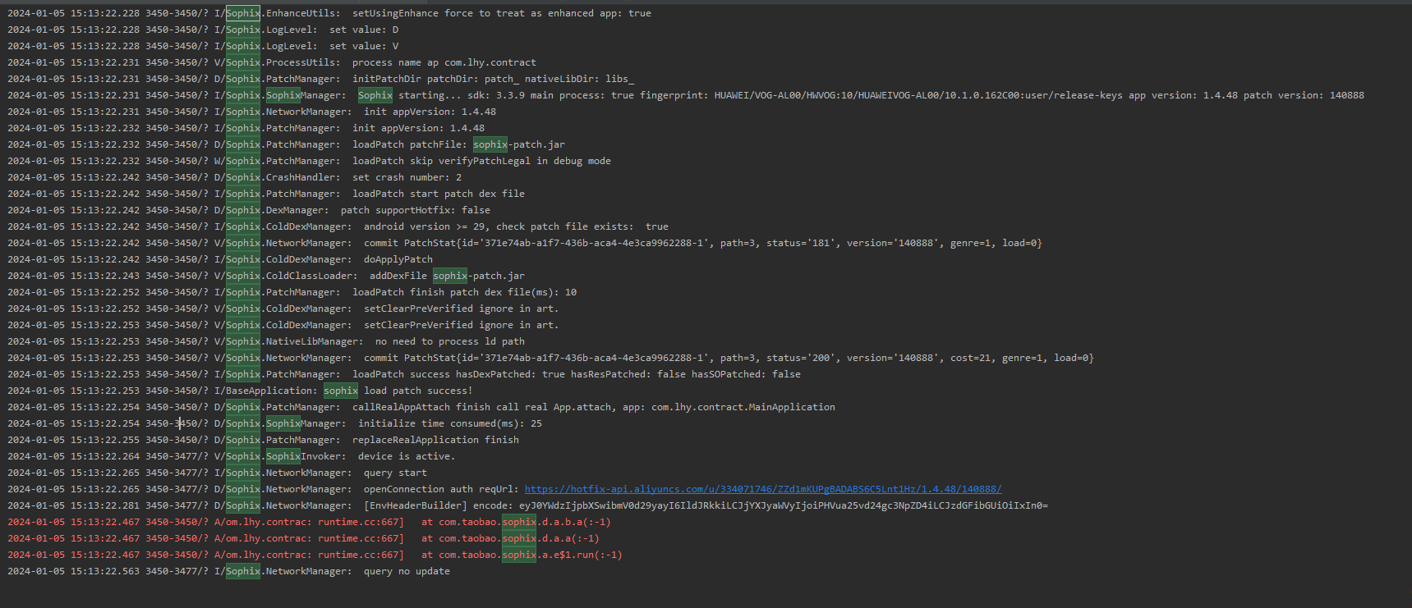Select the initPatchDir PatchManager log entry

[x=493, y=79]
